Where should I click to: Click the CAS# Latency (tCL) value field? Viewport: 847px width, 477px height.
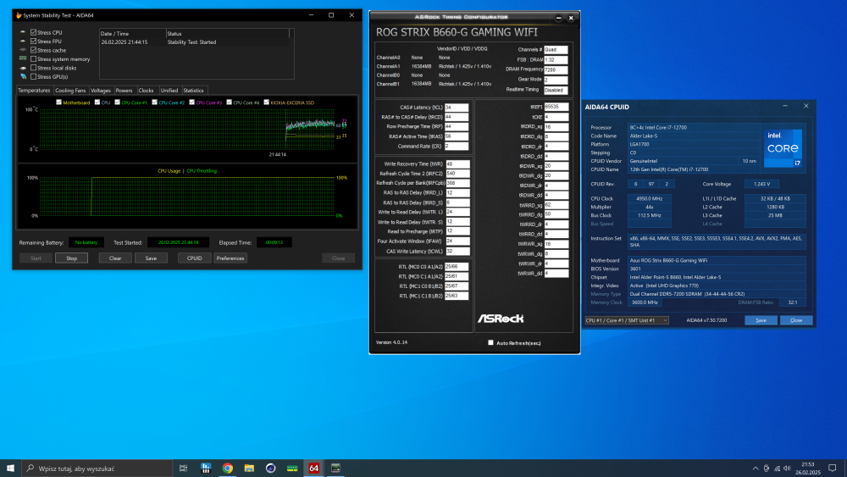457,108
